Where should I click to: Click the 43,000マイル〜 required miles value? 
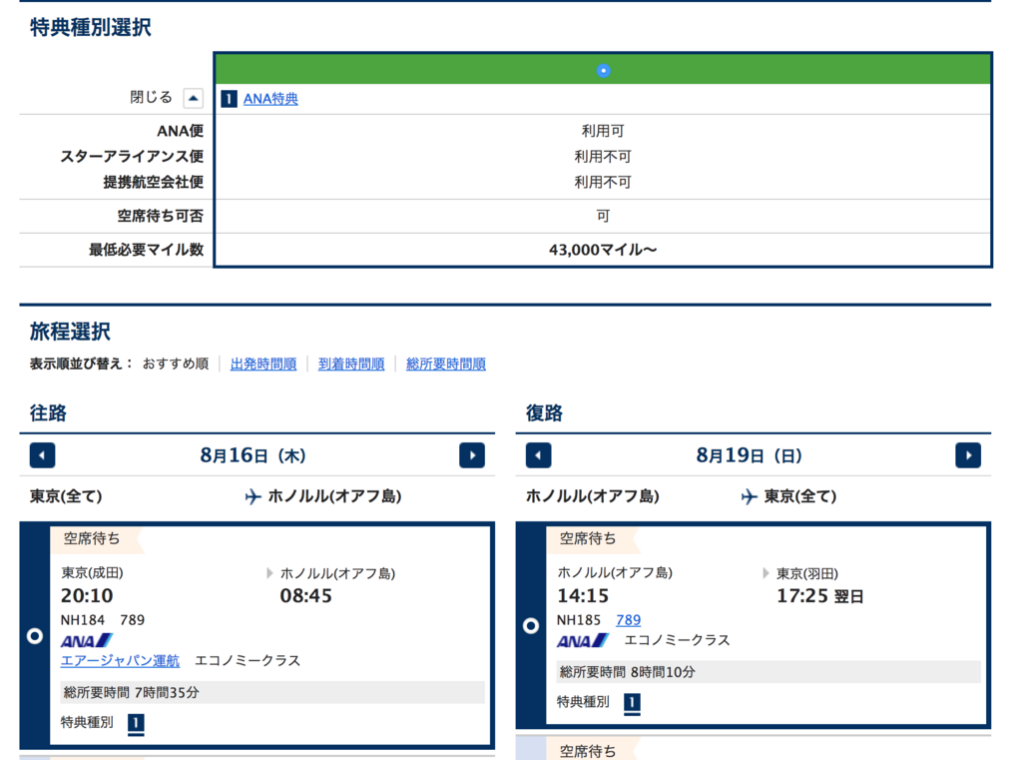[603, 250]
